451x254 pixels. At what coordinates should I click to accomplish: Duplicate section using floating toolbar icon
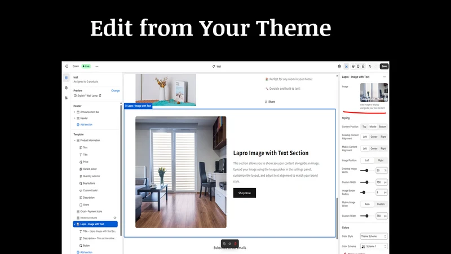click(x=224, y=244)
